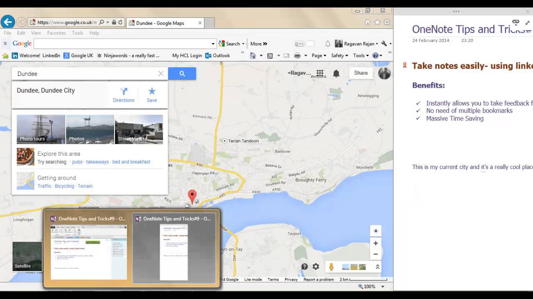Image resolution: width=533 pixels, height=299 pixels.
Task: Open the Google apps grid icon
Action: 320,73
